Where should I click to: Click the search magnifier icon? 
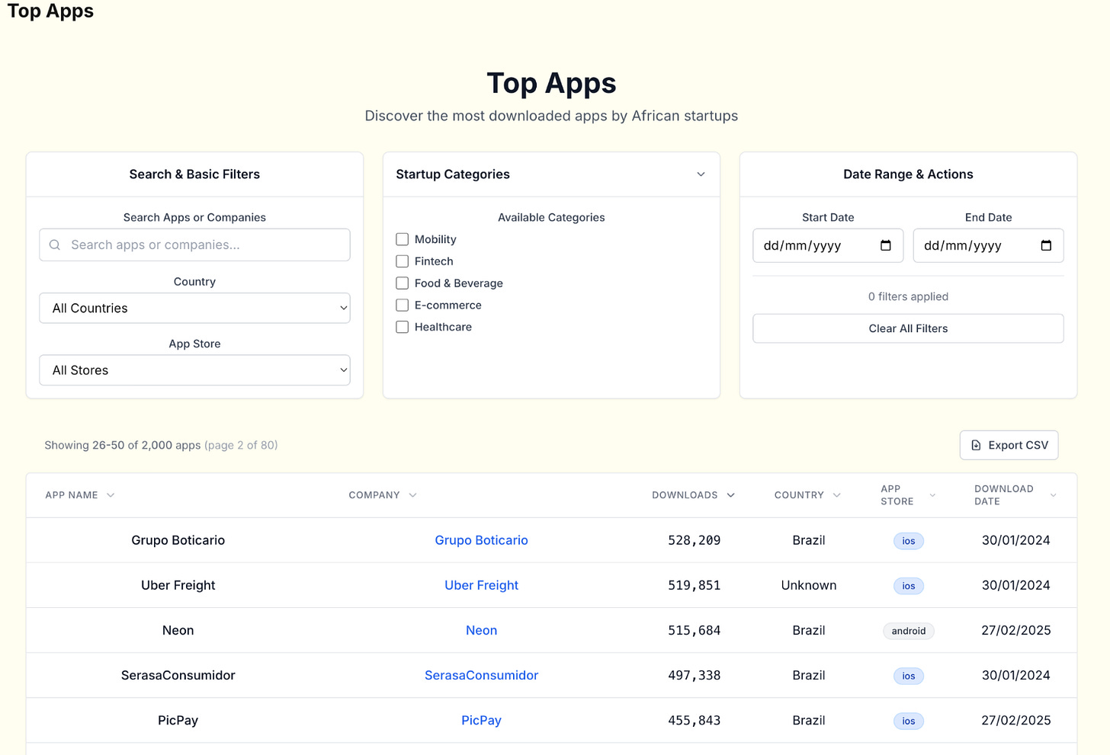click(x=55, y=245)
